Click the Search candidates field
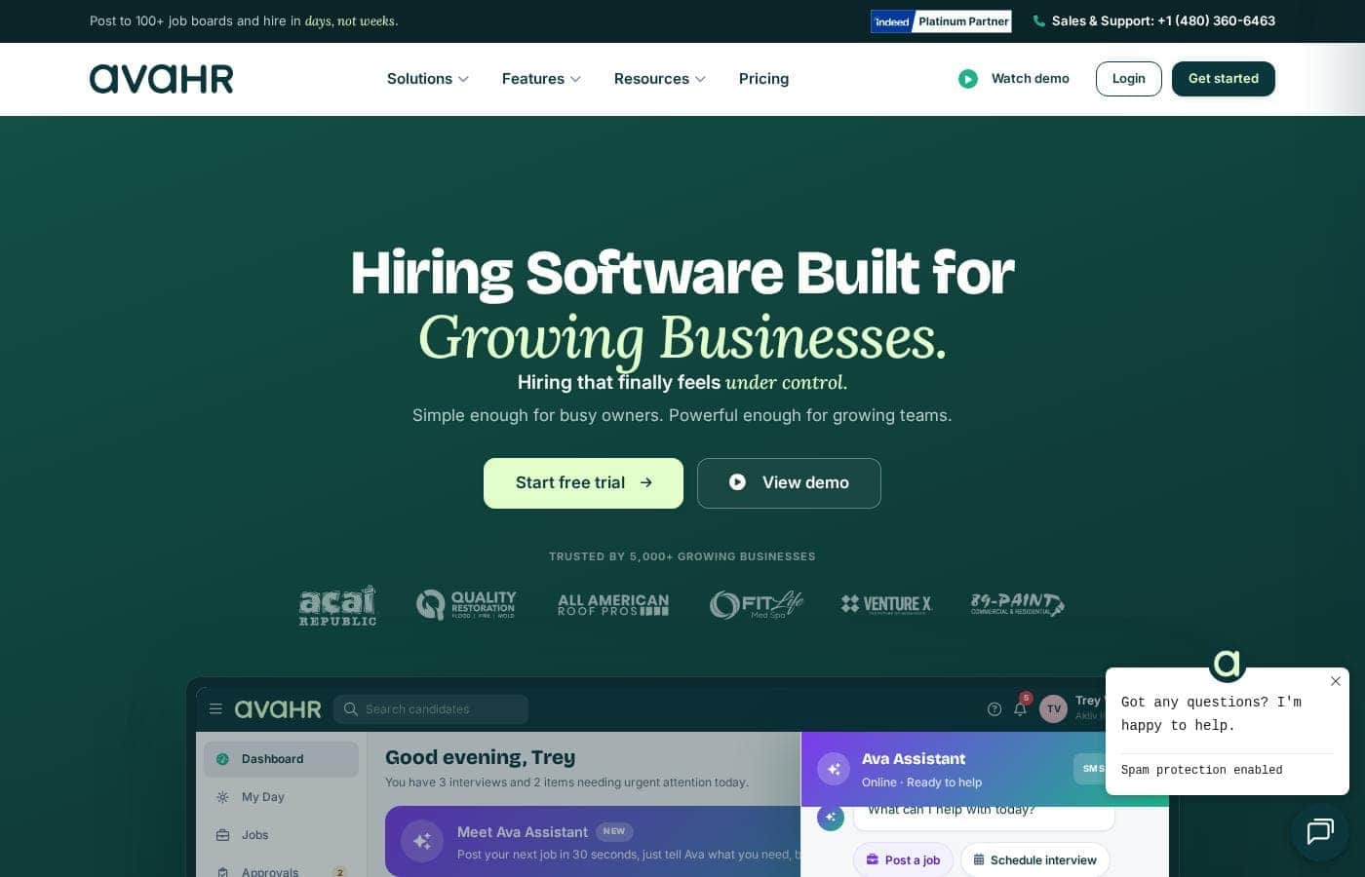Screen dimensions: 1365x877 point(431,709)
